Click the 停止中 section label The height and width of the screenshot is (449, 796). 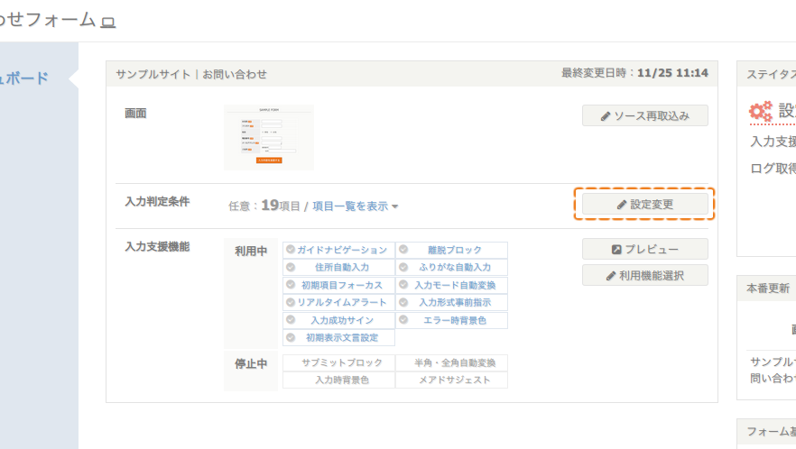251,363
